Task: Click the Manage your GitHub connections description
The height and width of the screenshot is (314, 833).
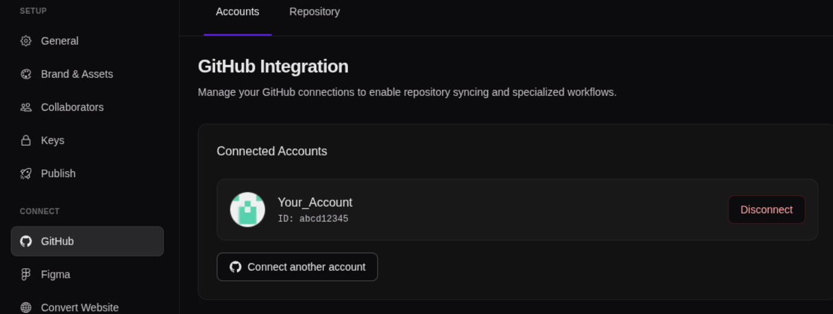Action: tap(407, 93)
